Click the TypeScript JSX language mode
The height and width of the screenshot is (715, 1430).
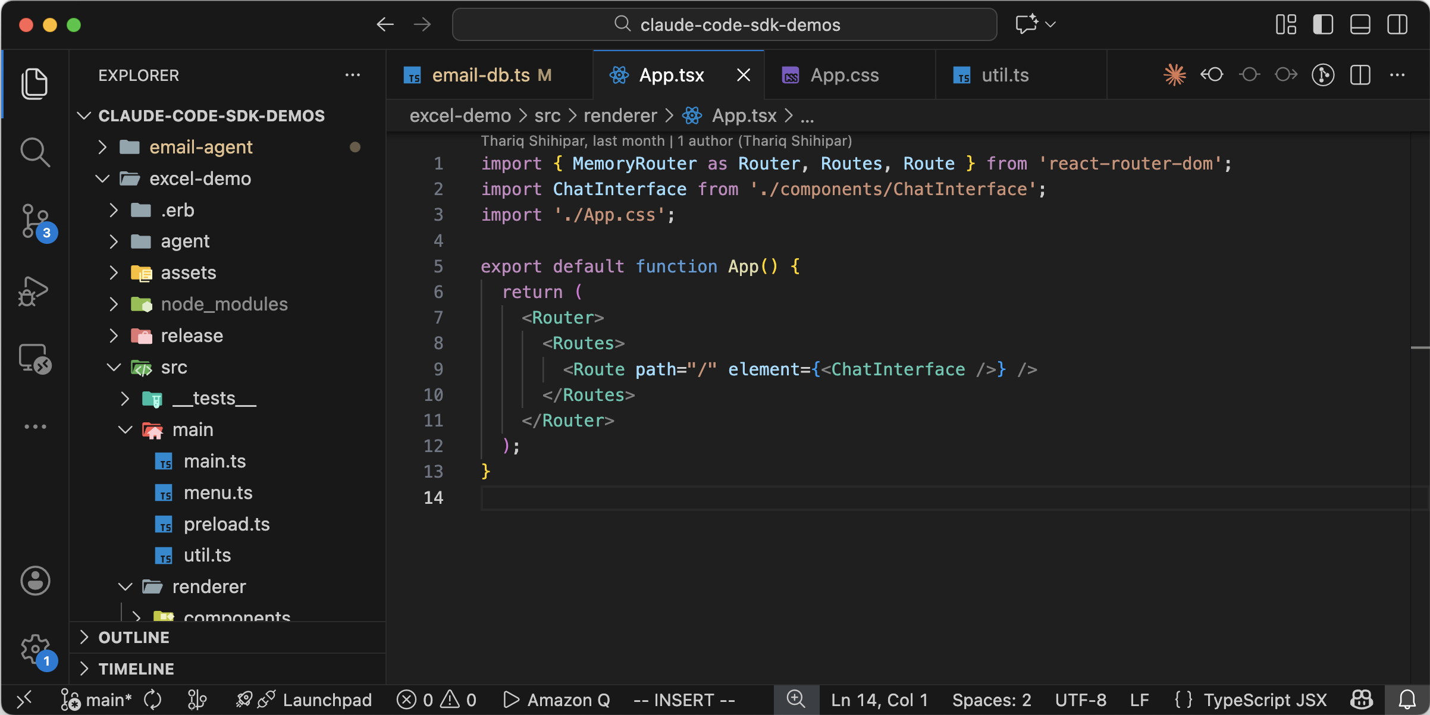[1265, 700]
